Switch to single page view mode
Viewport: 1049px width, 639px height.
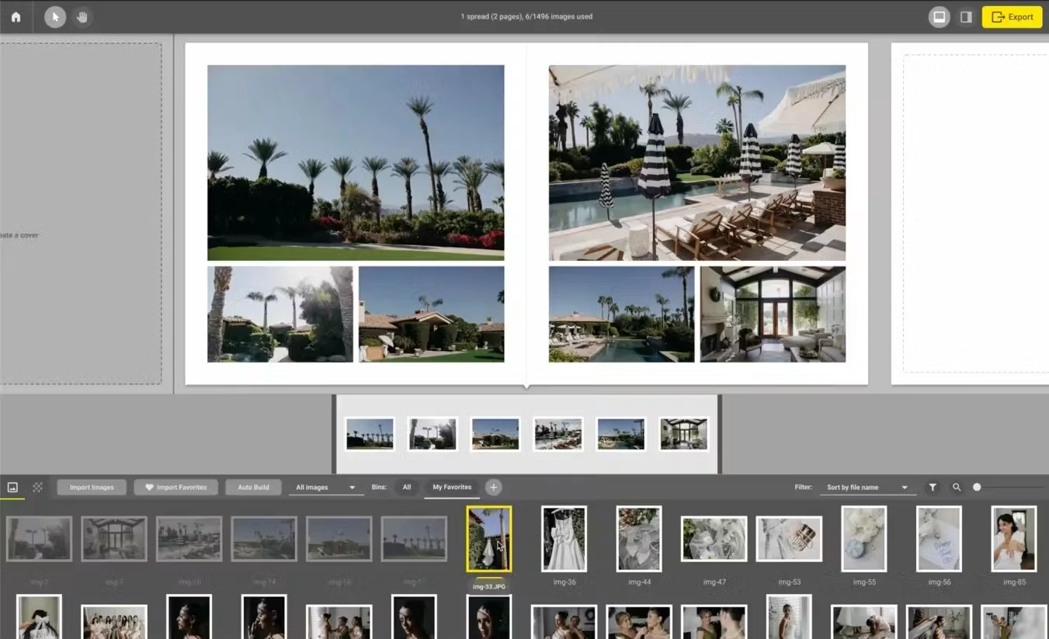966,16
